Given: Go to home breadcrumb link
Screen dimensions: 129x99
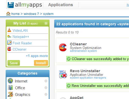Looking at the screenshot, I should 15,14.
